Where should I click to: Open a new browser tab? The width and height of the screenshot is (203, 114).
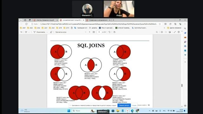coord(114,20)
